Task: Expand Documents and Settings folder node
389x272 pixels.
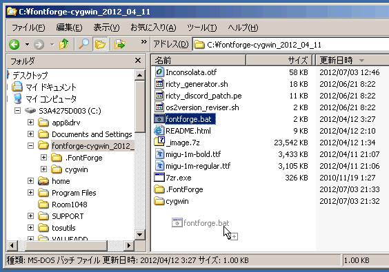Action: click(30, 134)
